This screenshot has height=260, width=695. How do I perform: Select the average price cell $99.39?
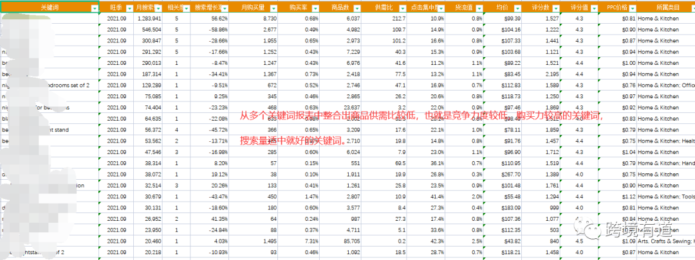[x=503, y=19]
